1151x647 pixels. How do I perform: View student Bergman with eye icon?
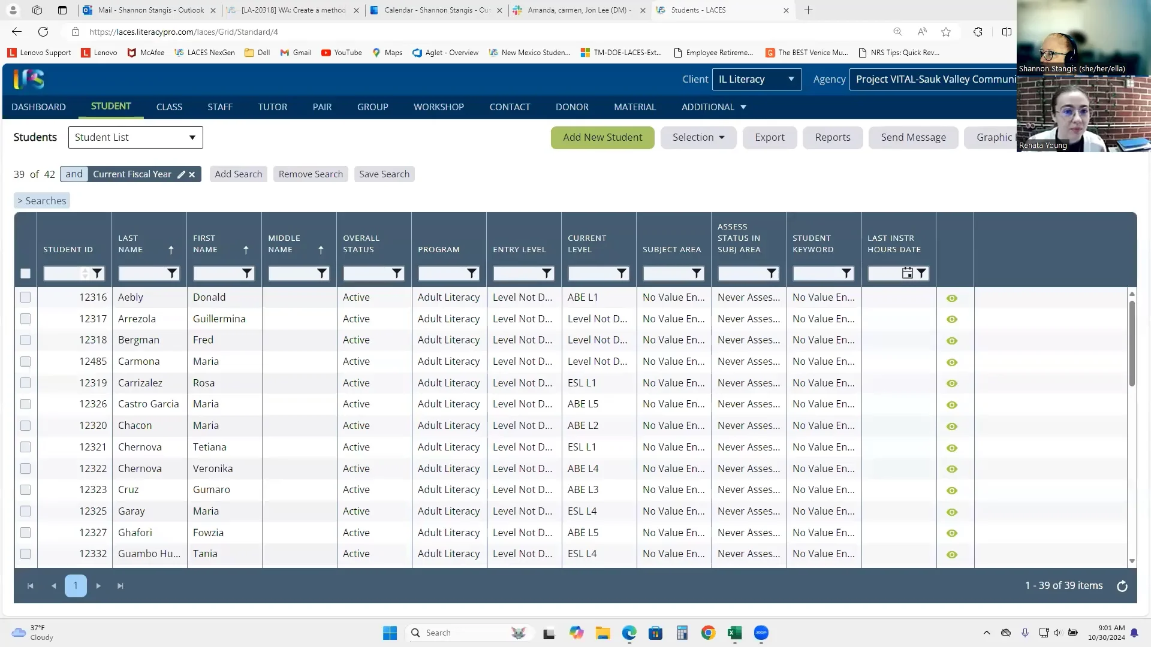coord(952,341)
